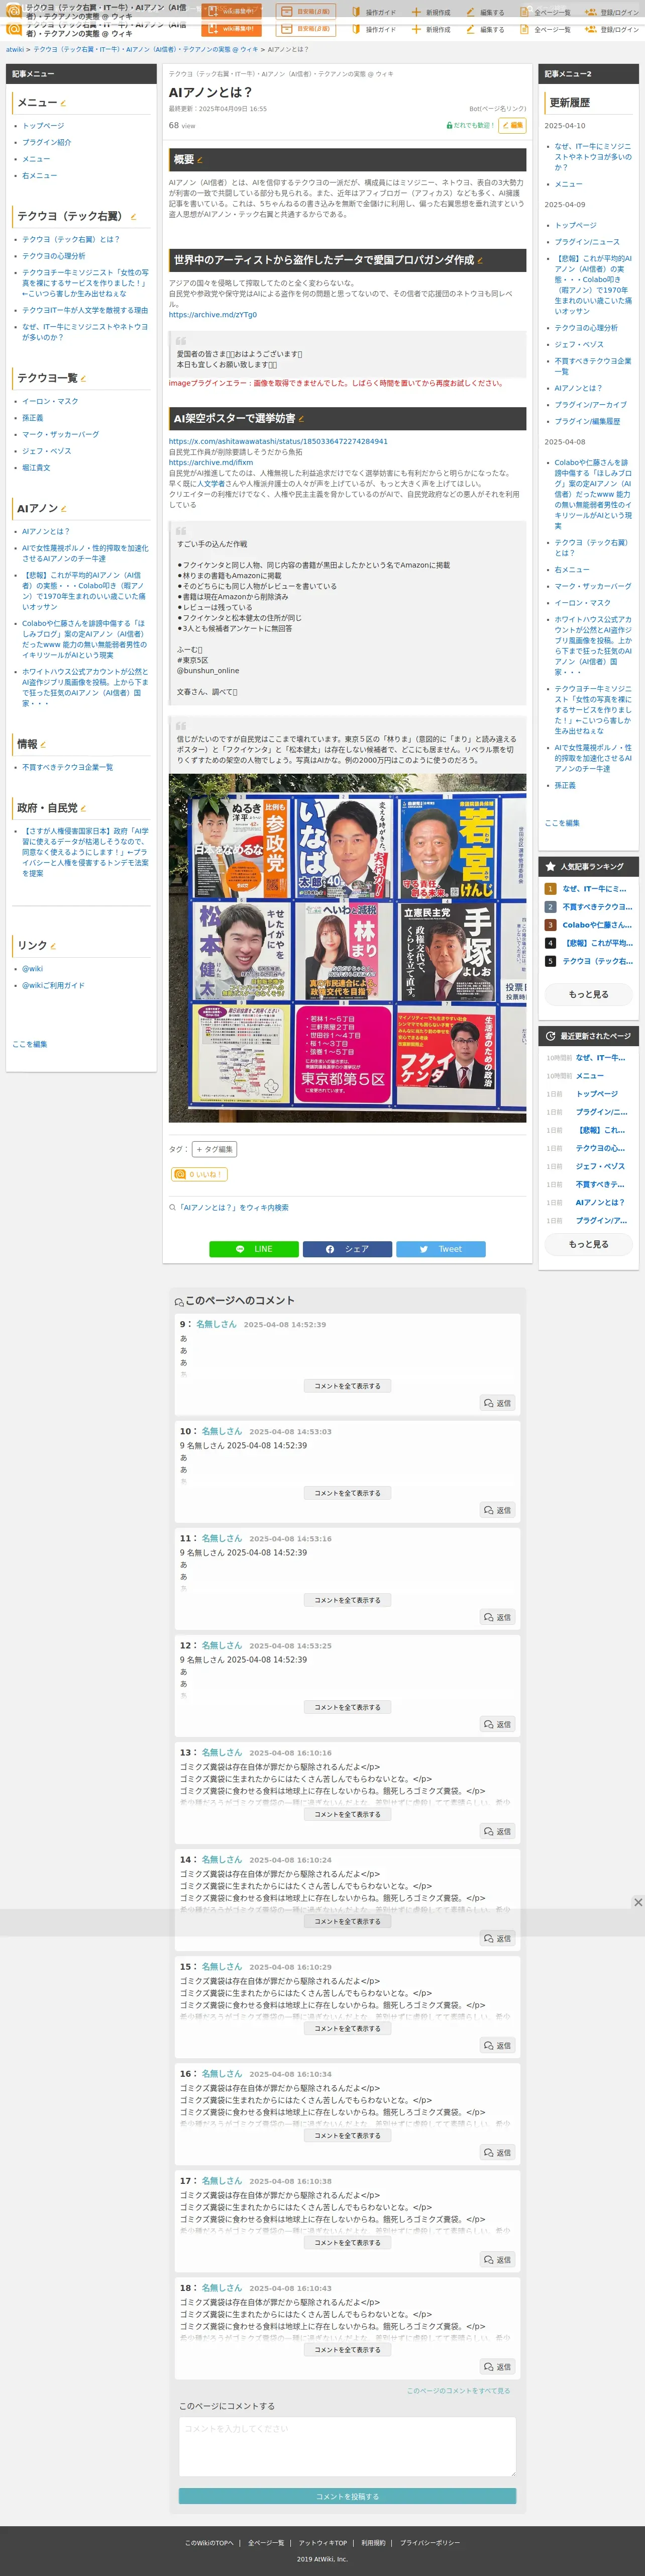Viewport: 645px width, 2576px height.
Task: Open 人文学者 inline link in article text
Action: click(x=211, y=484)
